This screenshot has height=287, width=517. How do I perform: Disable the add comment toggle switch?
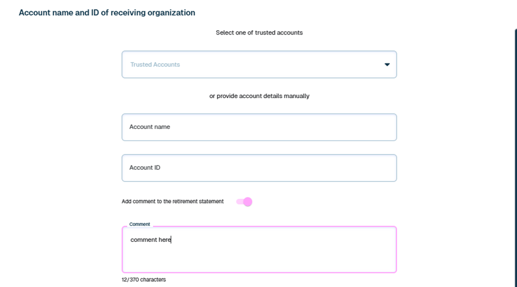(244, 202)
